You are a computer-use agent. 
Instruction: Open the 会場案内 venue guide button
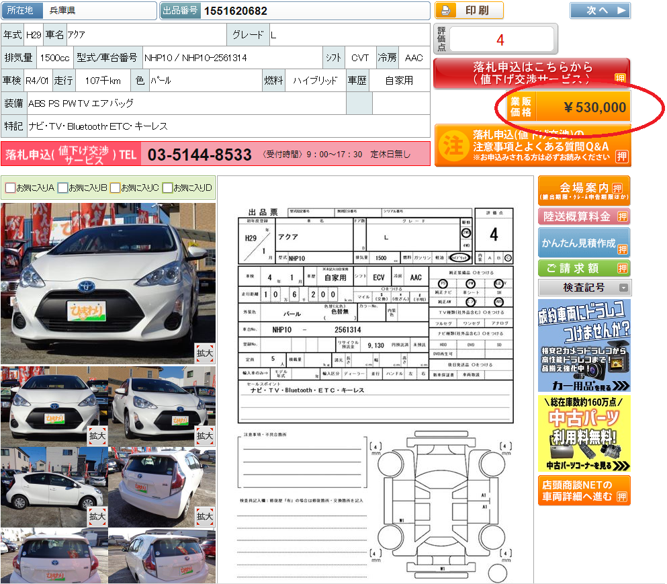click(x=584, y=191)
